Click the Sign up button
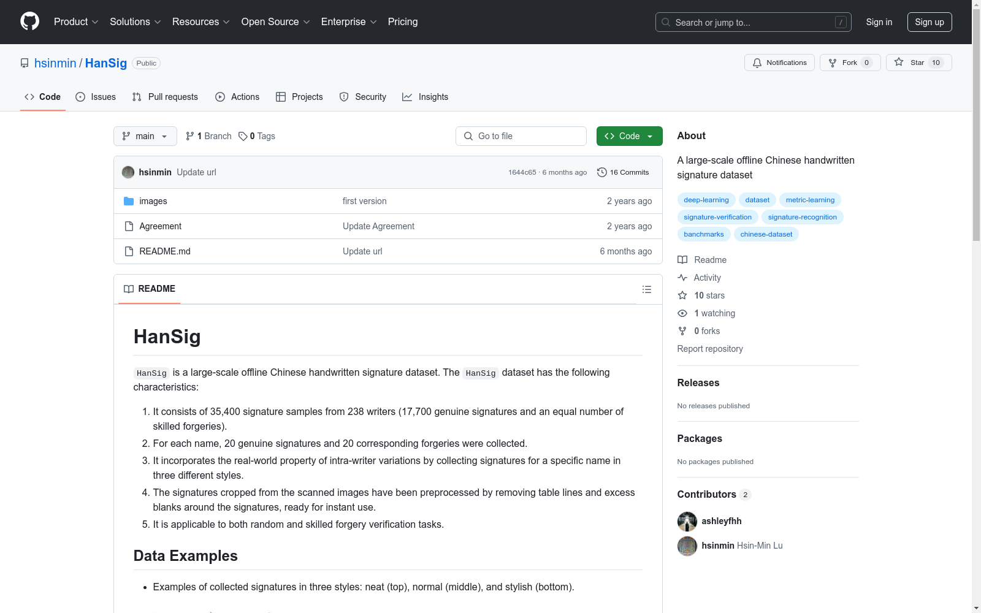This screenshot has height=613, width=981. click(x=929, y=22)
